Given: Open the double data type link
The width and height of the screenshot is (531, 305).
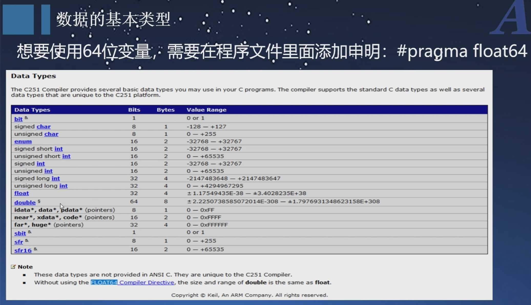Looking at the screenshot, I should click(25, 202).
